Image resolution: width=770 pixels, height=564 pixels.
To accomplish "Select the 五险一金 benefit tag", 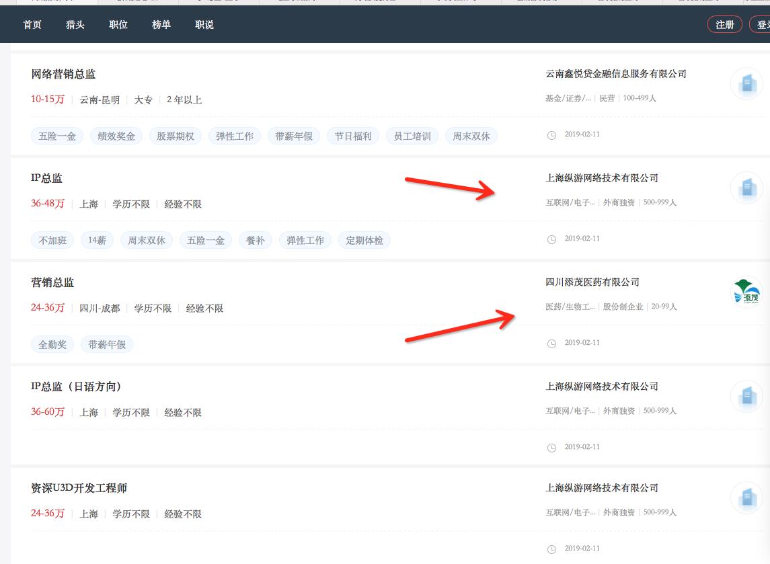I will [56, 135].
